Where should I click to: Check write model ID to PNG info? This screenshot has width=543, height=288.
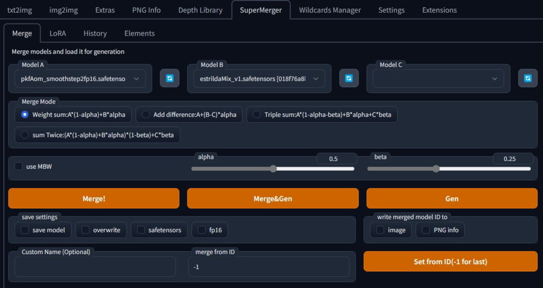pos(440,230)
